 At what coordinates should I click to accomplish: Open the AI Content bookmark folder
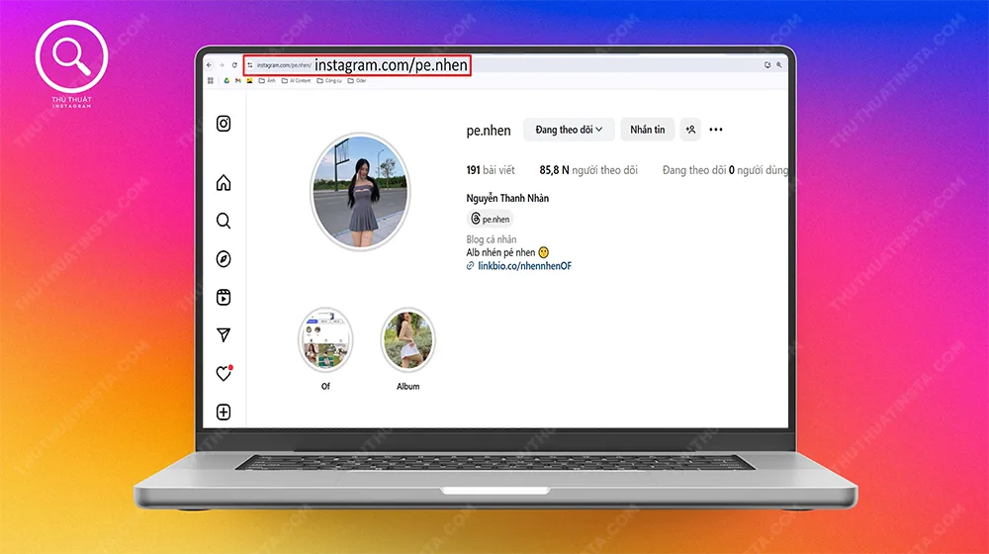tap(297, 81)
